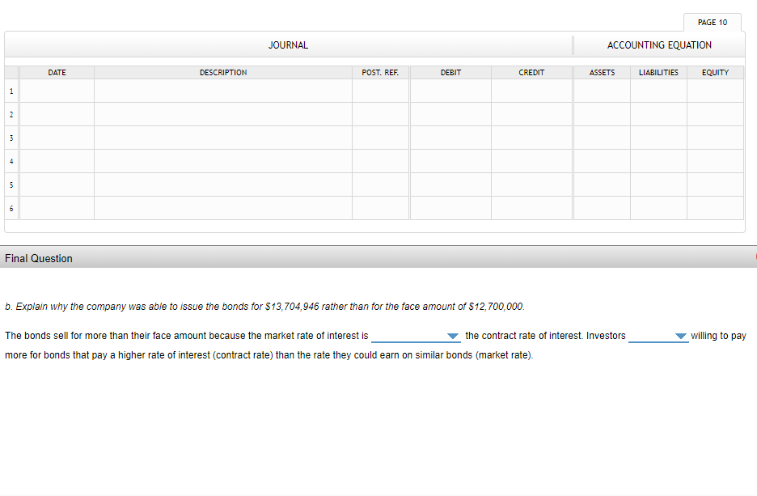Viewport: 757px width, 496px height.
Task: Select journal row number 6
Action: pyautogui.click(x=11, y=208)
